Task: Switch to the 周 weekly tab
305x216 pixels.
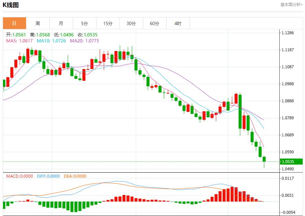Action: 38,23
